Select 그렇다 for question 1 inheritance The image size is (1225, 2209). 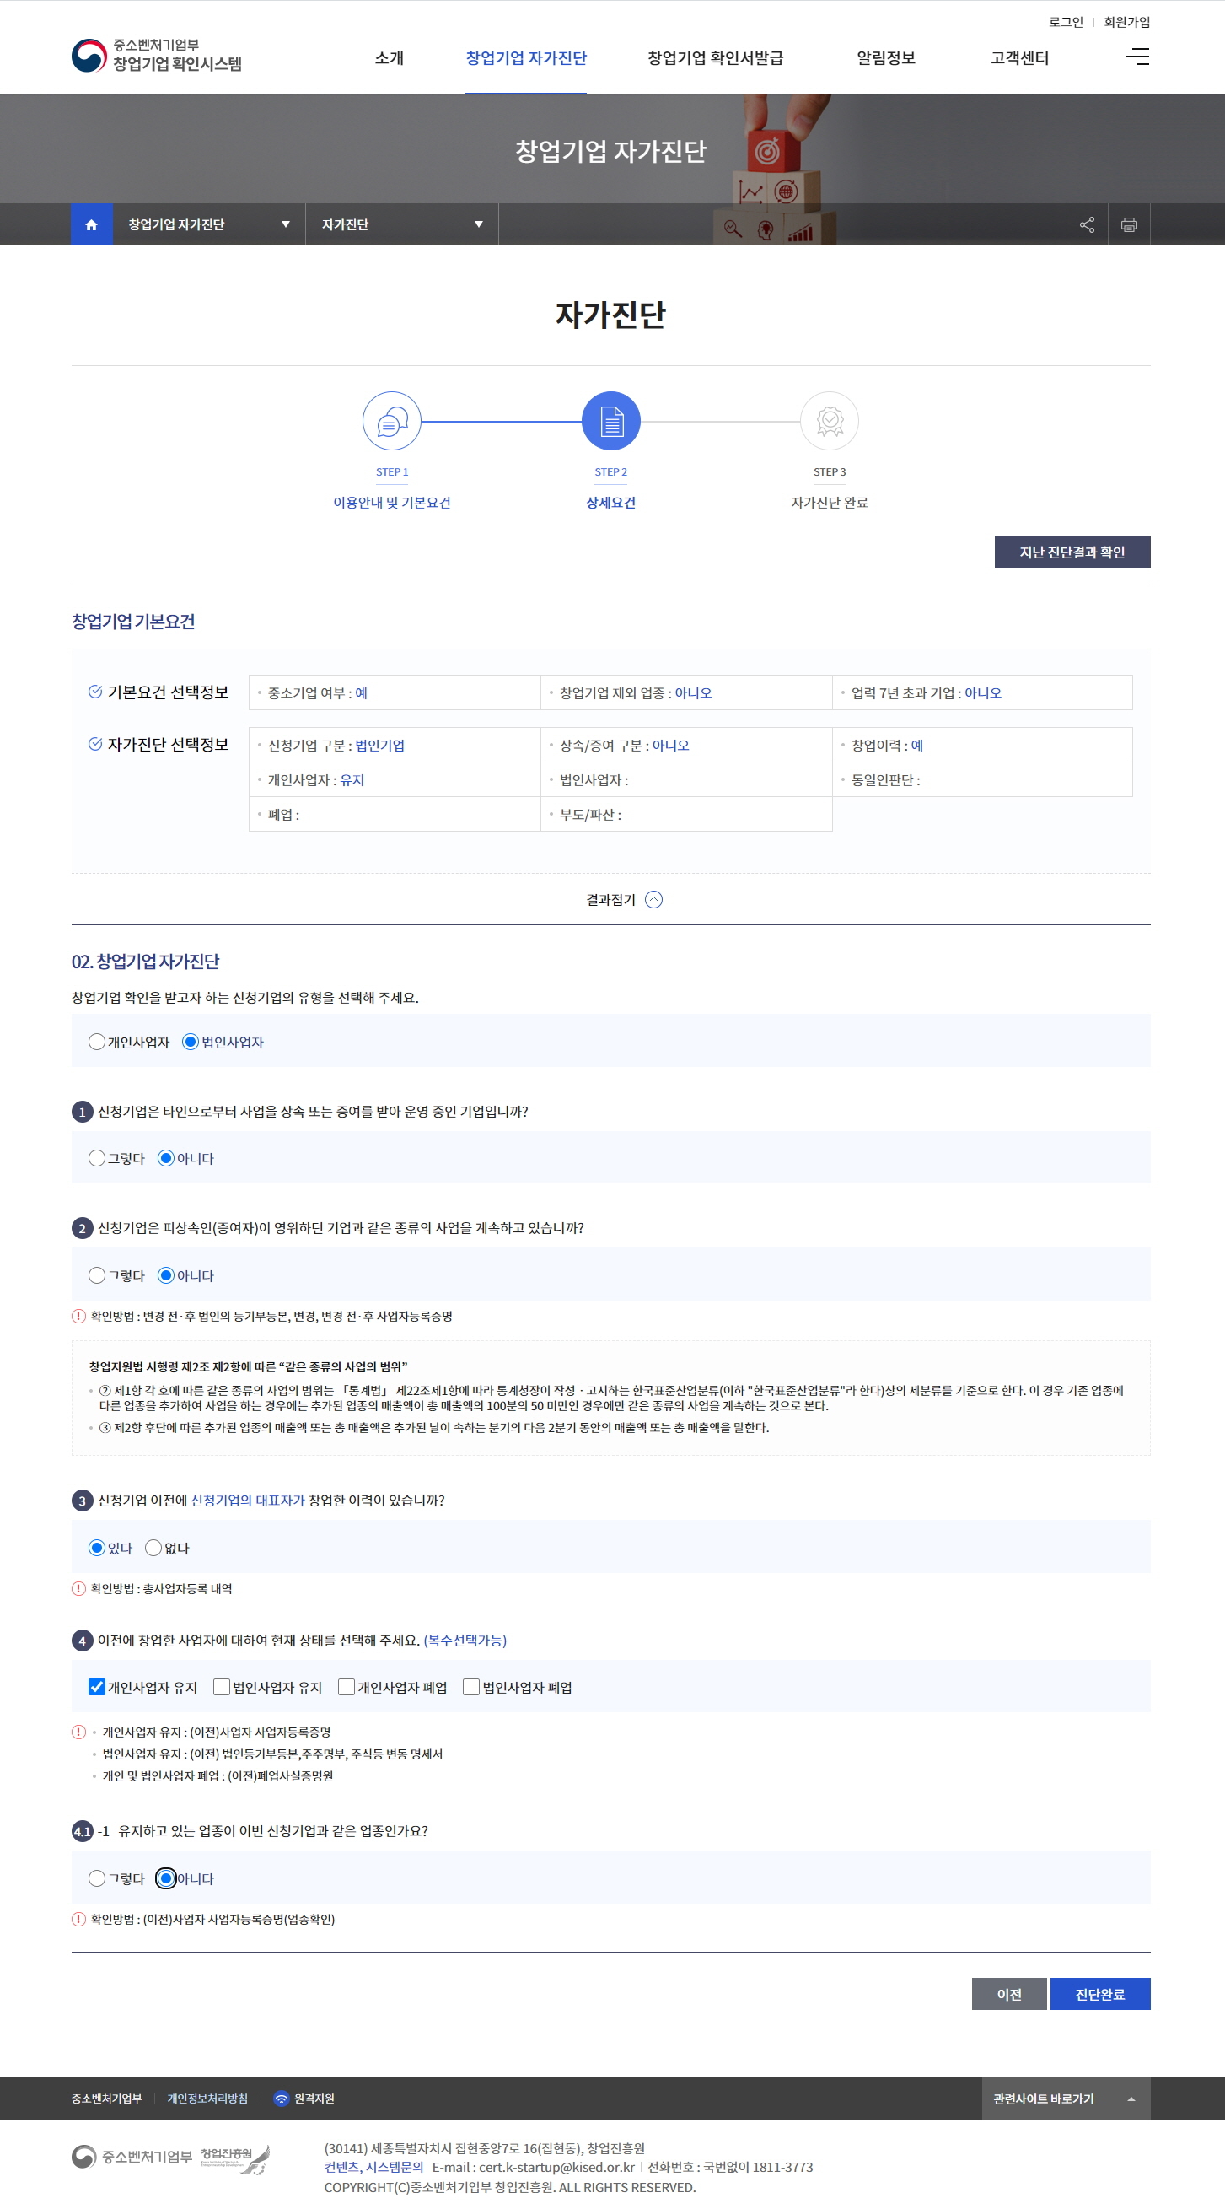click(97, 1159)
